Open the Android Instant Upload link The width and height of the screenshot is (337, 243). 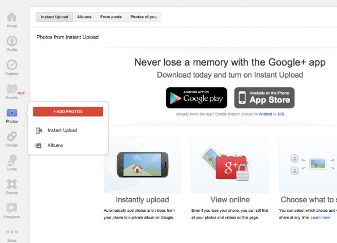pyautogui.click(x=266, y=114)
